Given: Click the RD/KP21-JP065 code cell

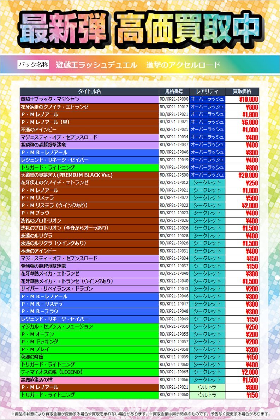Looking at the screenshot, I should [174, 372].
